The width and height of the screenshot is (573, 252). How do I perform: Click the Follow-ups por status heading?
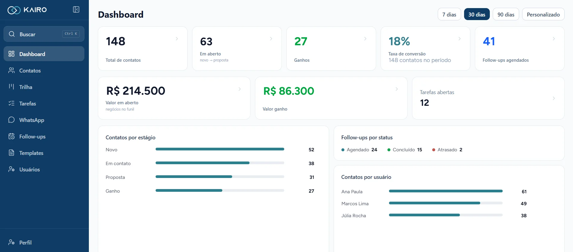[x=367, y=138]
